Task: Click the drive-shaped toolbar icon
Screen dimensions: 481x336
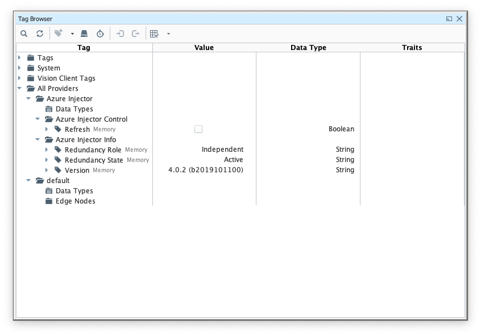Action: (x=84, y=34)
